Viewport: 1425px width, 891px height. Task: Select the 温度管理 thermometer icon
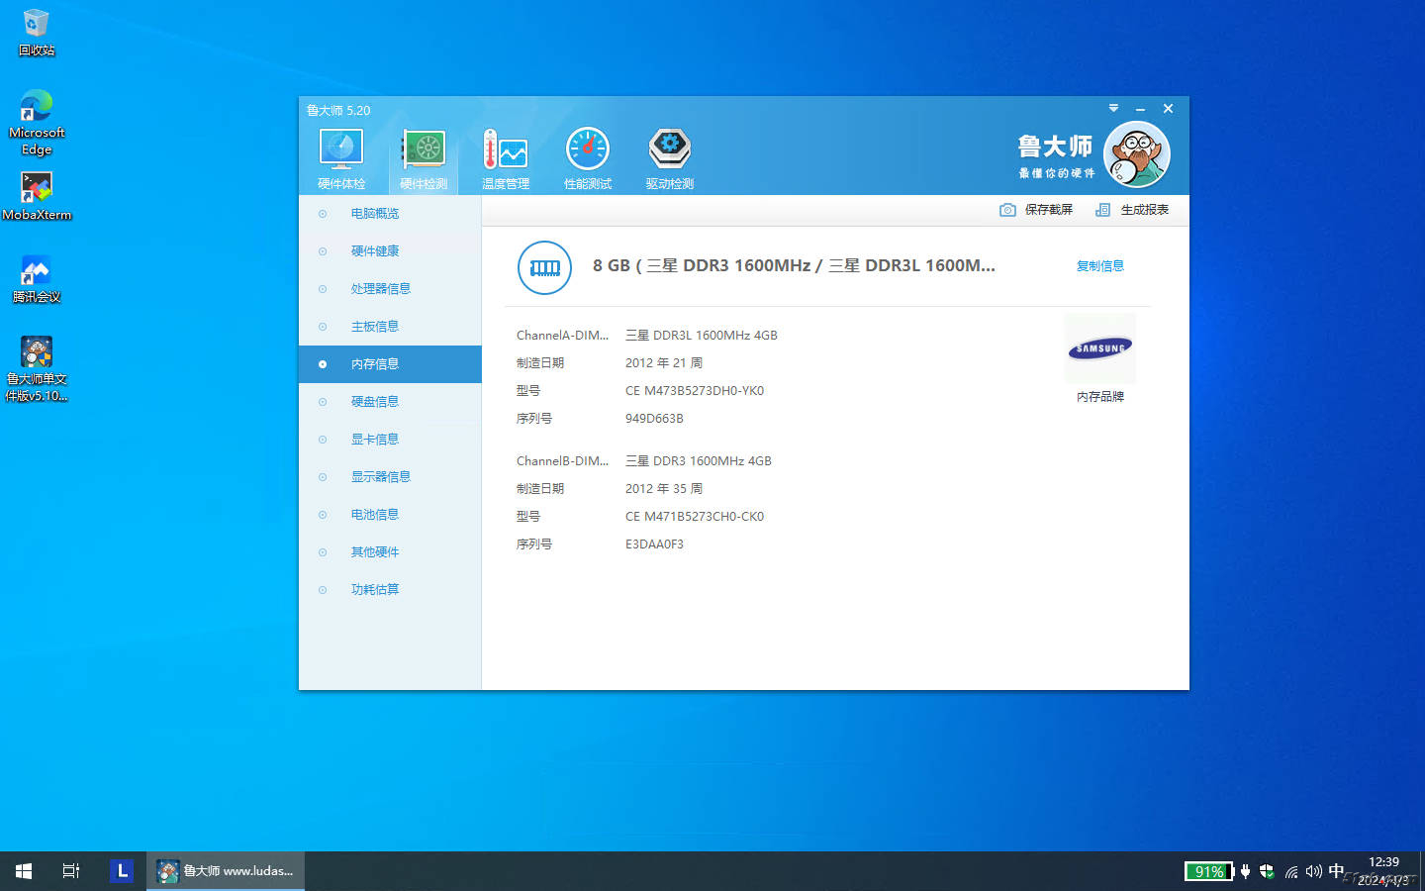click(x=505, y=150)
